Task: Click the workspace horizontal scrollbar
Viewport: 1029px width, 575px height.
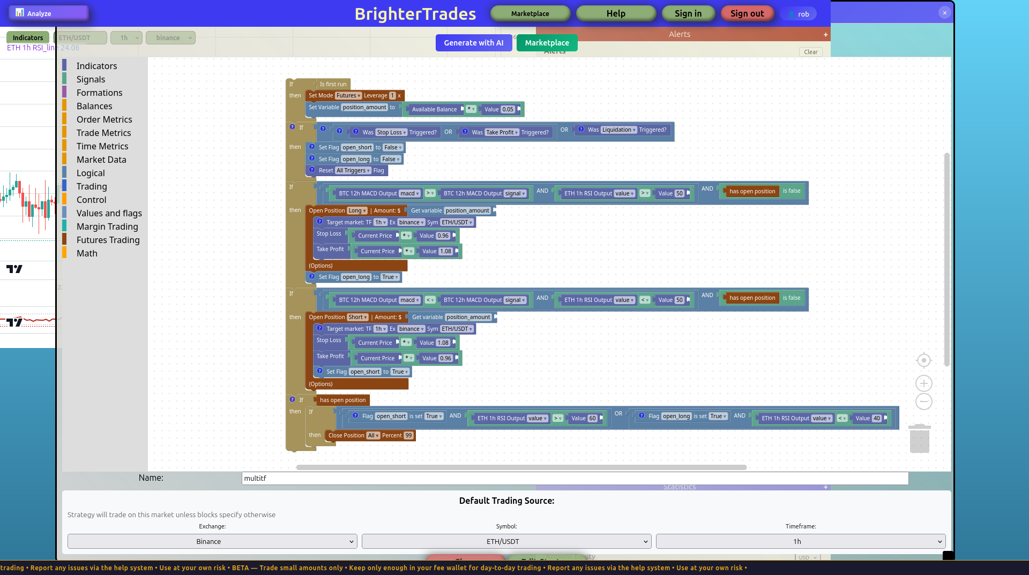Action: coord(521,467)
